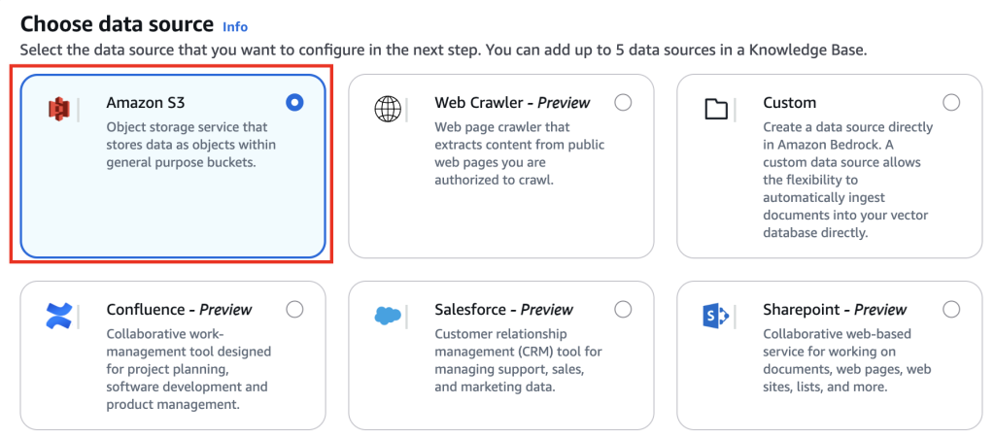Choose the Salesforce radio button
The width and height of the screenshot is (995, 438).
pos(623,310)
